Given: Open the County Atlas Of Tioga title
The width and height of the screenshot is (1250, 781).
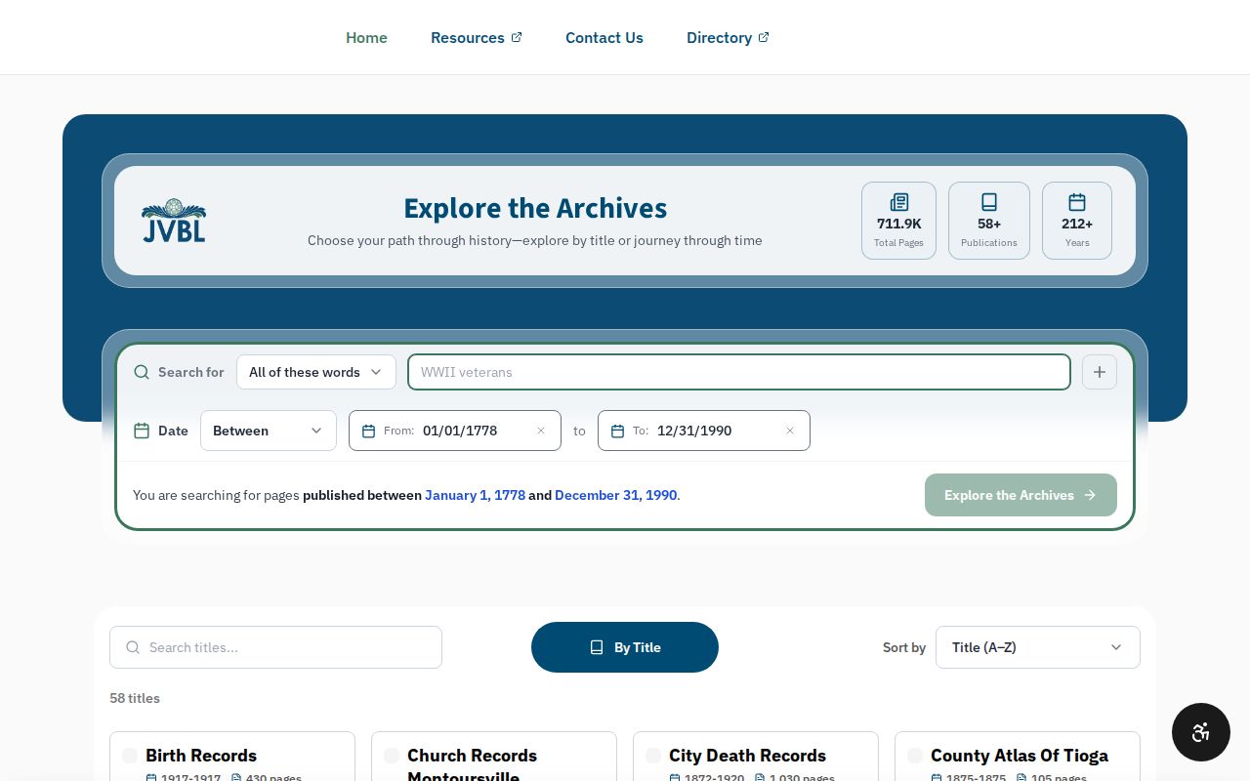Looking at the screenshot, I should [1020, 756].
